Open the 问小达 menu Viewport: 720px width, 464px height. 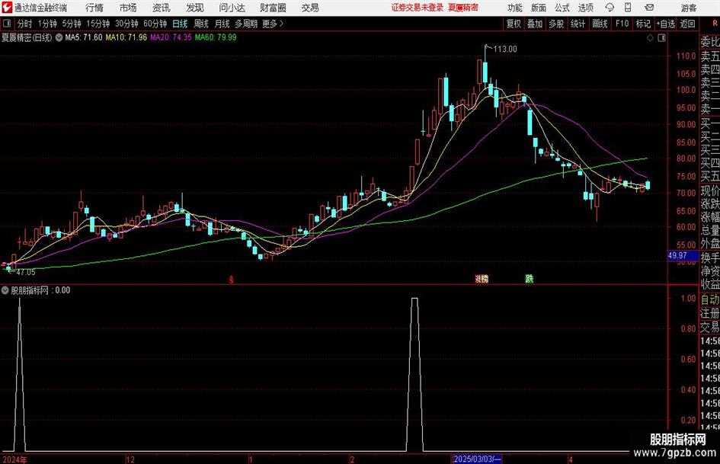pos(232,8)
